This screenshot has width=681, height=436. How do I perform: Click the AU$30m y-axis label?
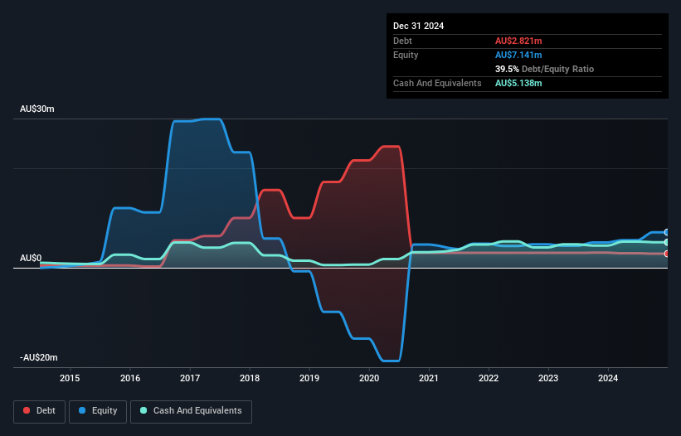tap(37, 109)
